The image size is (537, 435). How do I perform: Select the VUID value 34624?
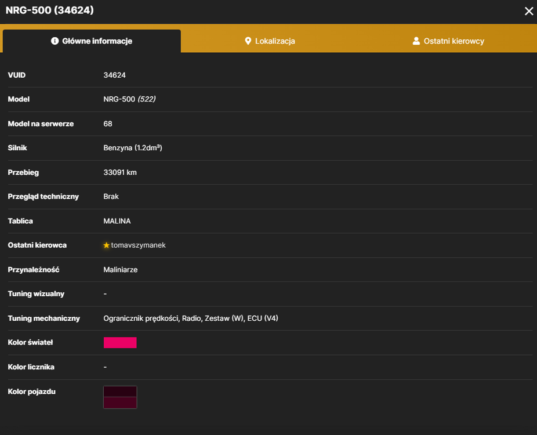[114, 75]
